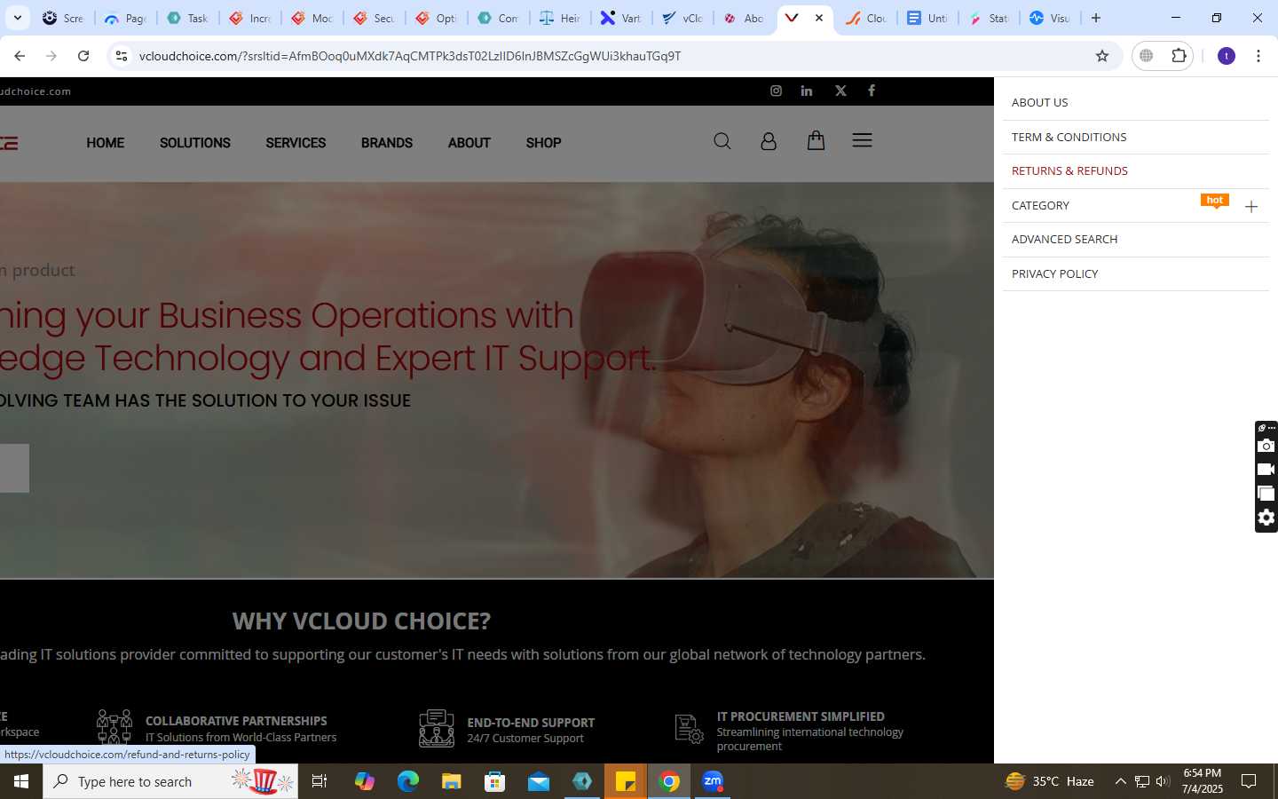Viewport: 1278px width, 799px height.
Task: Open the Windows Start menu
Action: pos(21,781)
